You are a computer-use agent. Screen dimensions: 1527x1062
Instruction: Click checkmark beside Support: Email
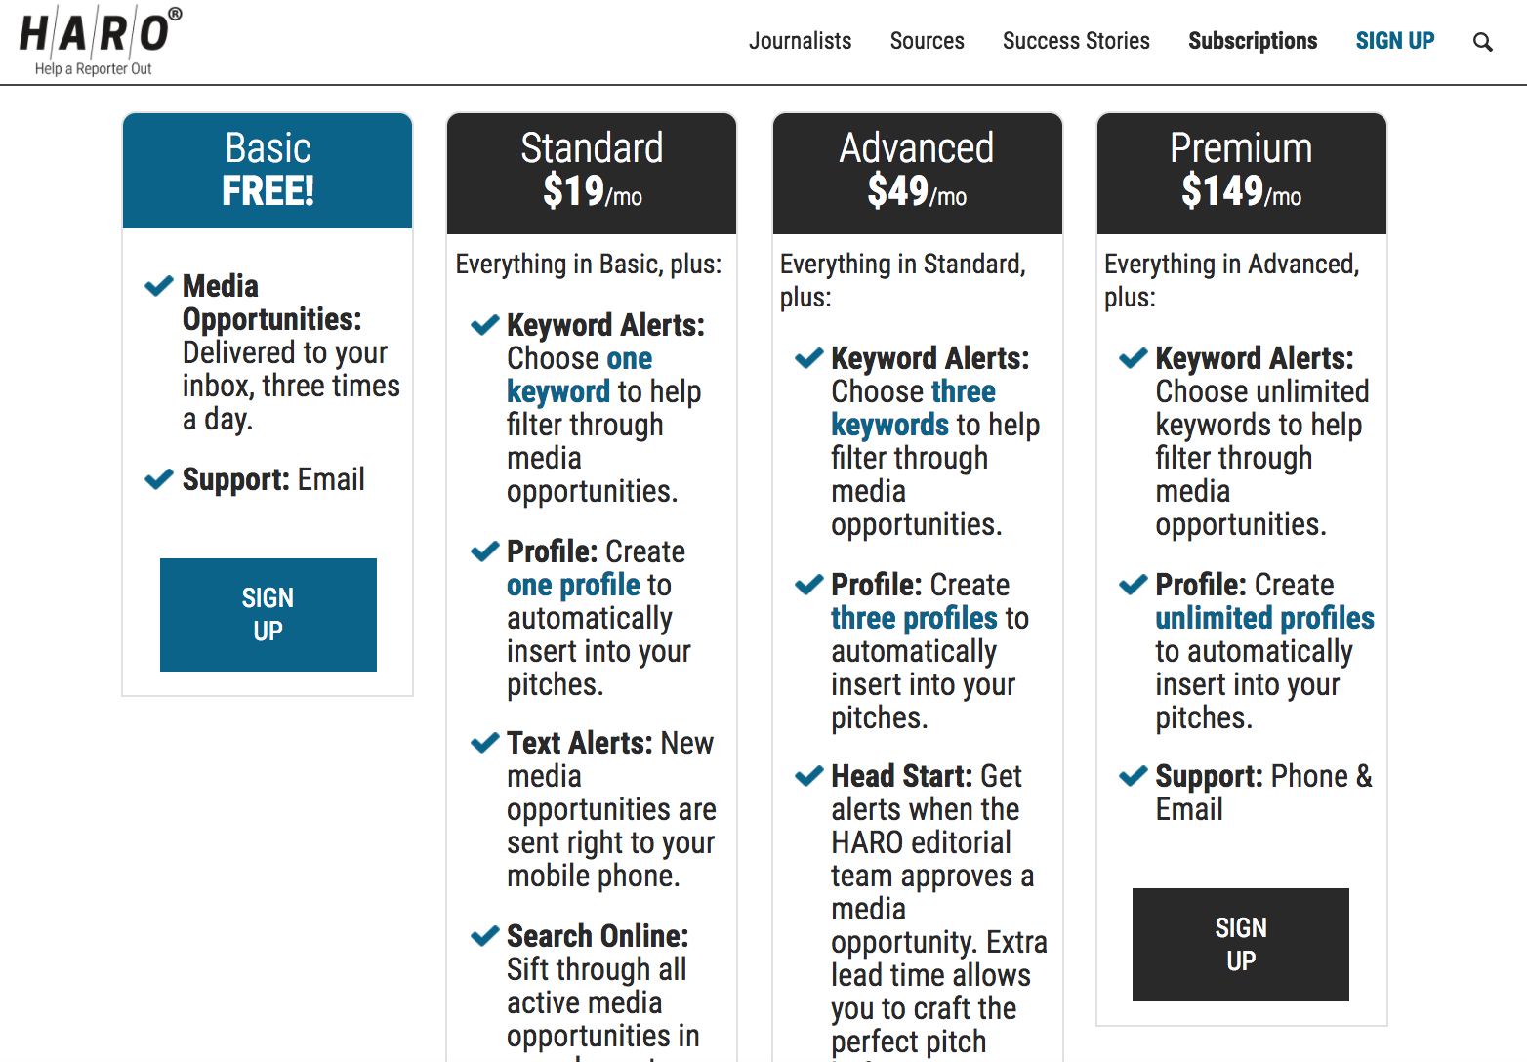tap(159, 479)
